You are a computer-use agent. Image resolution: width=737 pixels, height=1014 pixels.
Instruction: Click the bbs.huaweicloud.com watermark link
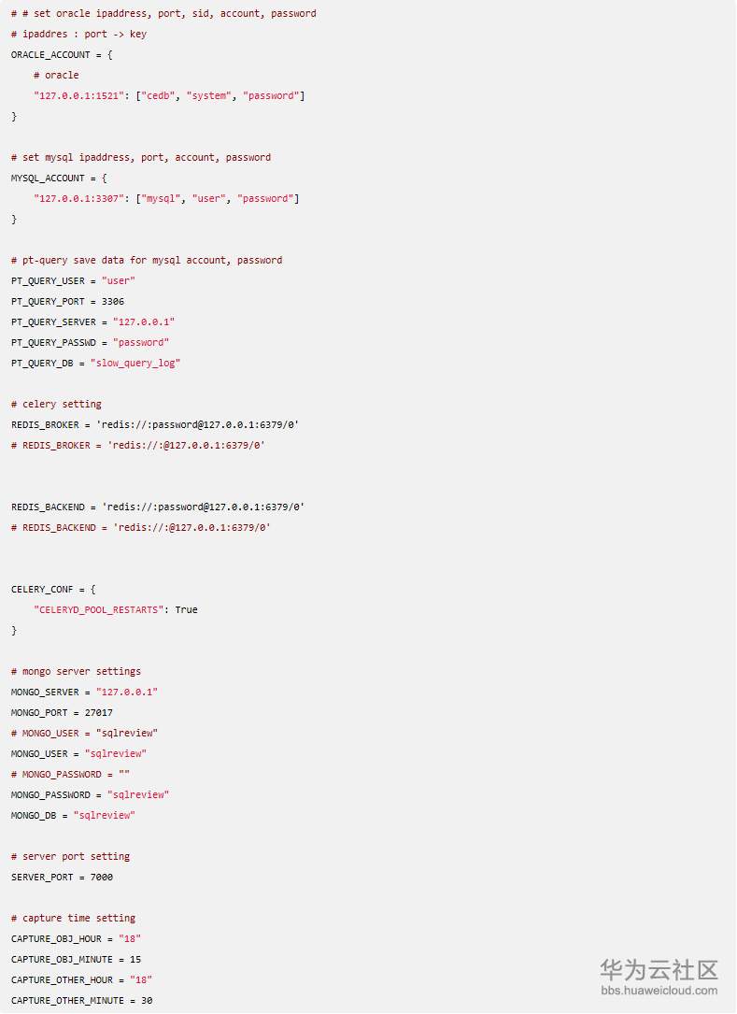pos(659,991)
